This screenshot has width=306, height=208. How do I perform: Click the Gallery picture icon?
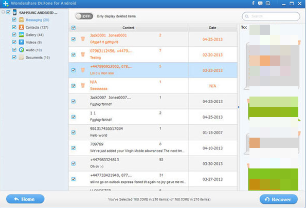coord(21,35)
